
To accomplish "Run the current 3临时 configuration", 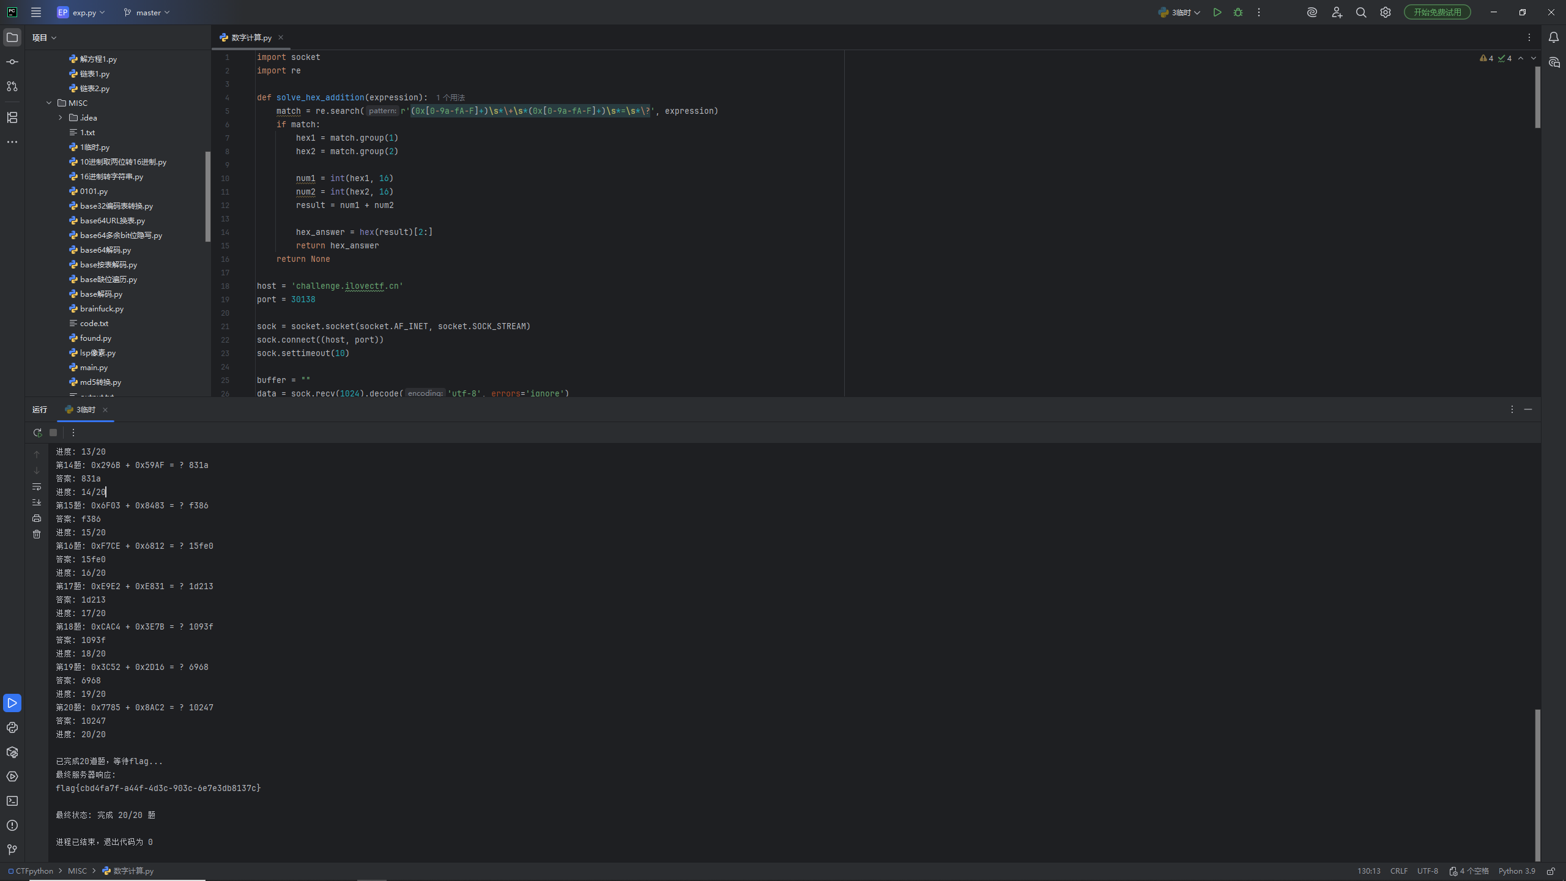I will coord(1217,12).
